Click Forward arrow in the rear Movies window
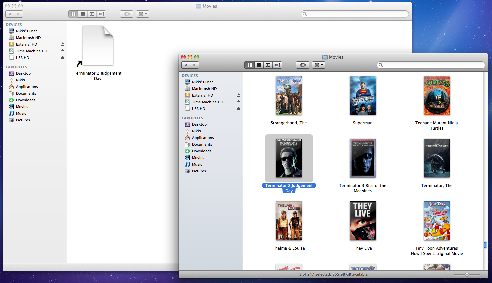Screen dimensions: 492x283 (19, 14)
